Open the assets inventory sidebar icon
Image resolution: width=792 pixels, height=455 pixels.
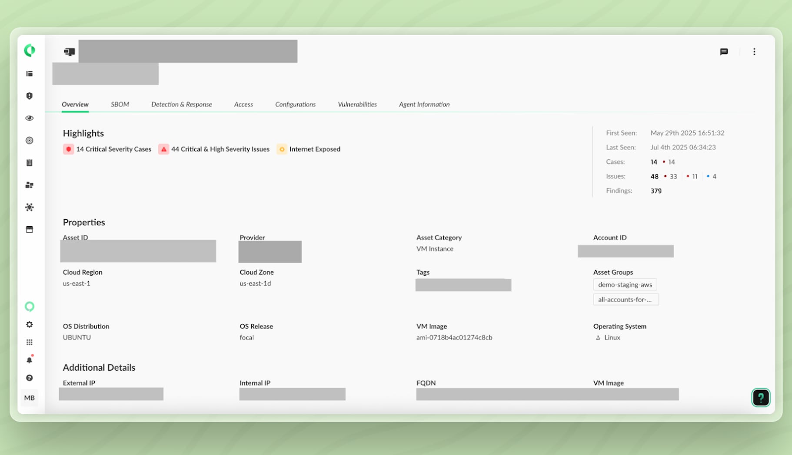pos(30,185)
